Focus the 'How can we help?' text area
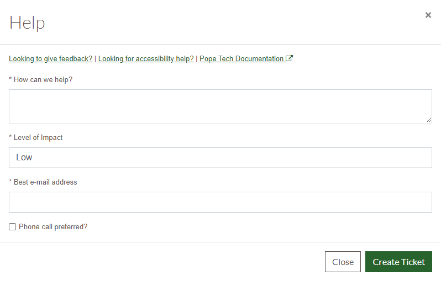 (x=220, y=106)
